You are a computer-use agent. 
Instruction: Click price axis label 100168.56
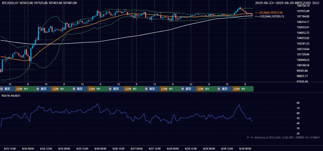tap(303, 65)
